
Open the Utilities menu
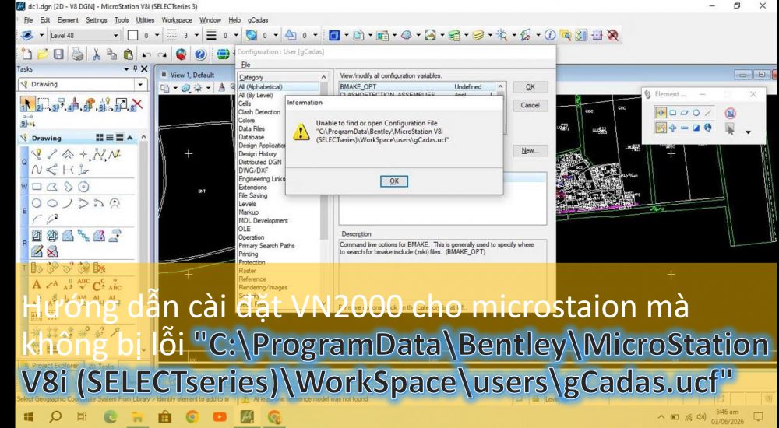tap(145, 20)
